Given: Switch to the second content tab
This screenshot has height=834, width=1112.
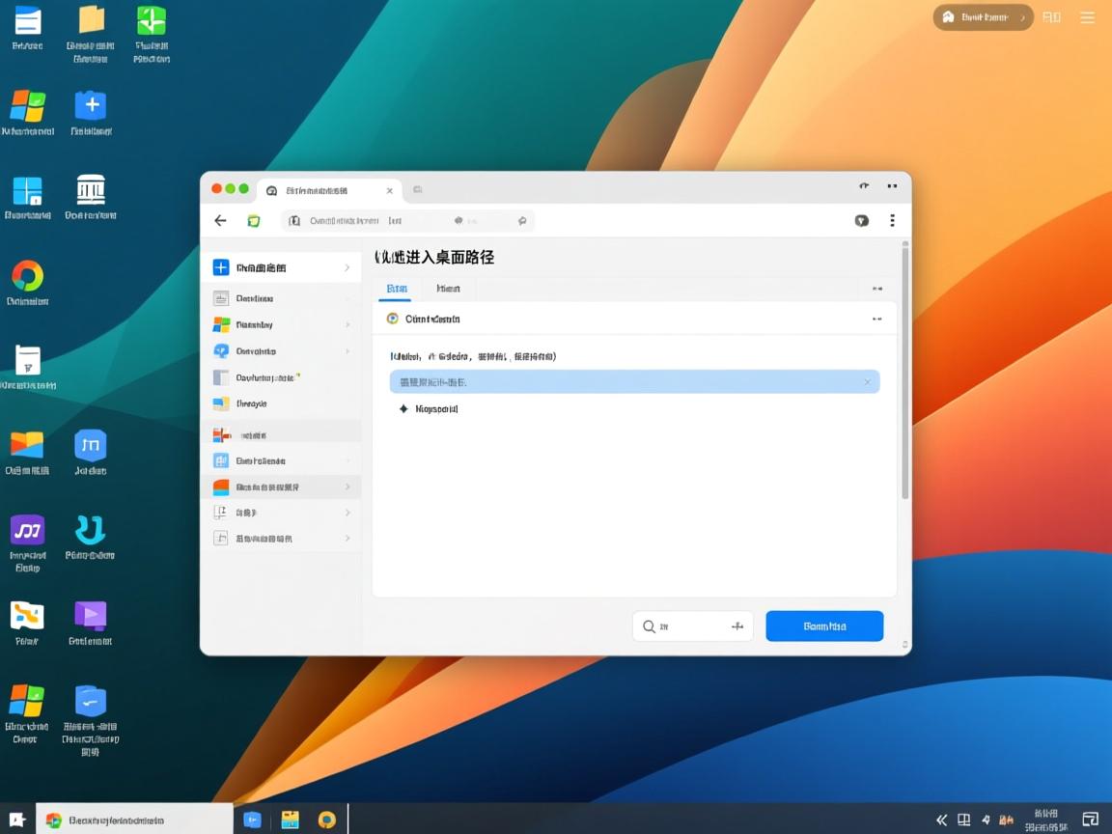Looking at the screenshot, I should [x=448, y=289].
